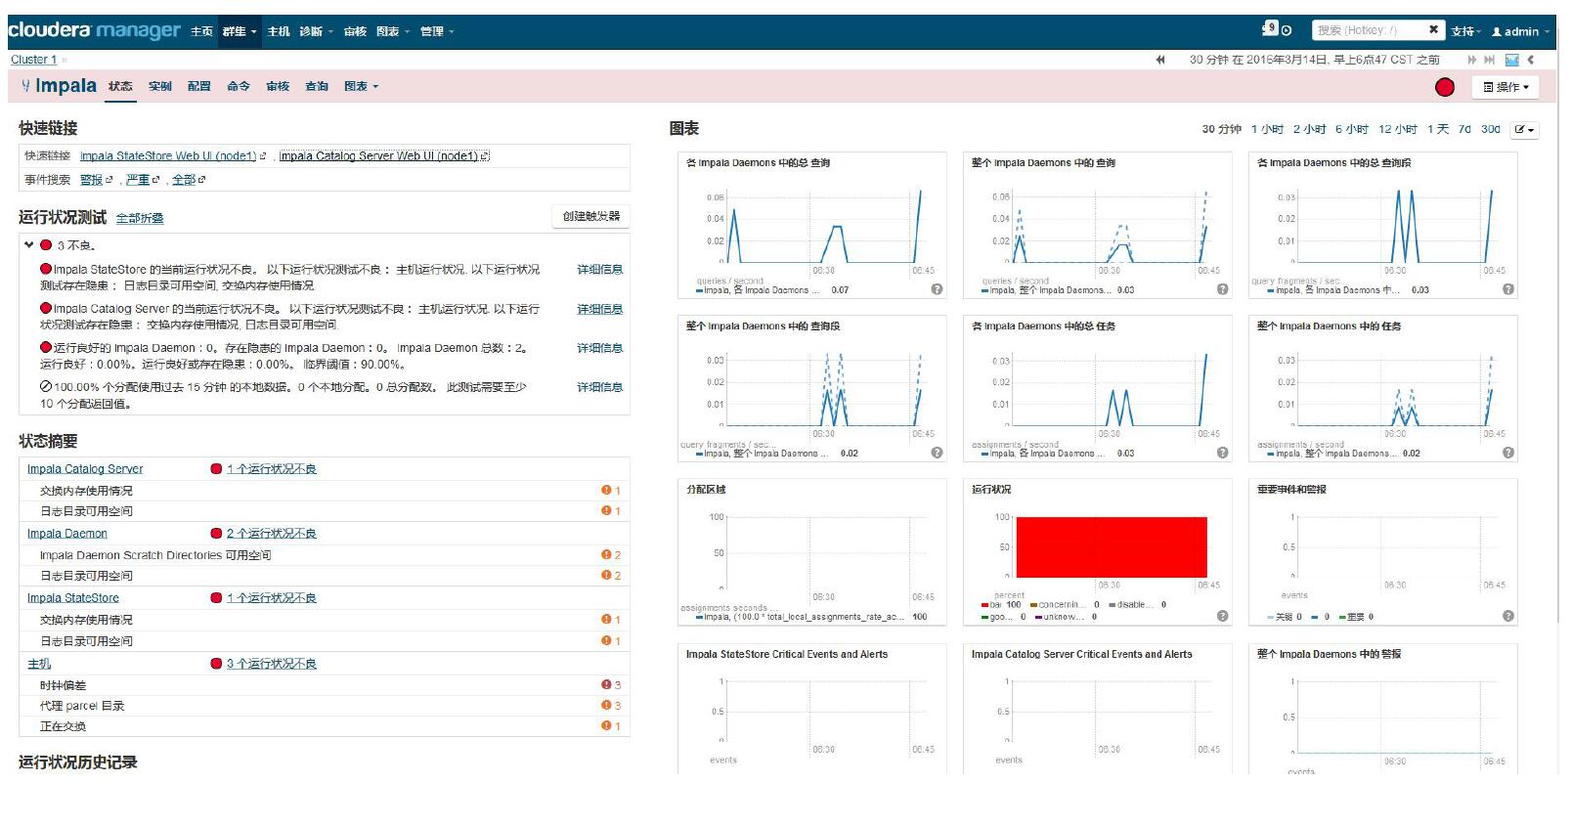Set chart time range to 7d
Screen dimensions: 1572x826
[x=1464, y=129]
